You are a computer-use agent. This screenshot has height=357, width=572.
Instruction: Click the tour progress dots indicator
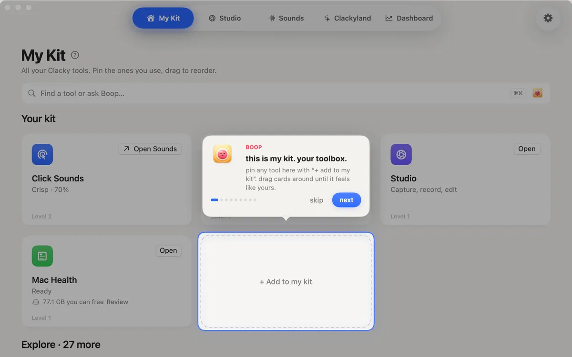click(x=234, y=200)
